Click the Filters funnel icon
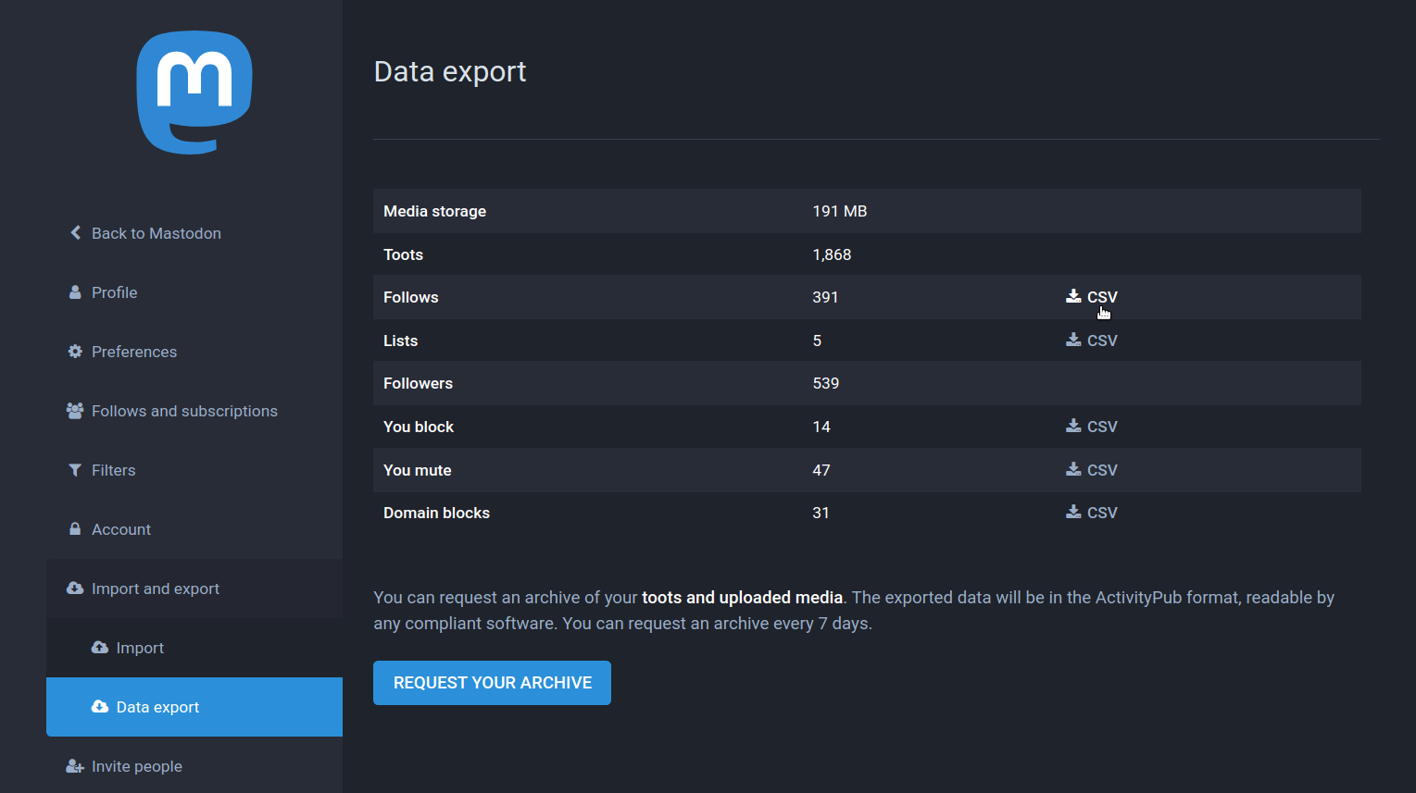The width and height of the screenshot is (1416, 793). click(75, 470)
